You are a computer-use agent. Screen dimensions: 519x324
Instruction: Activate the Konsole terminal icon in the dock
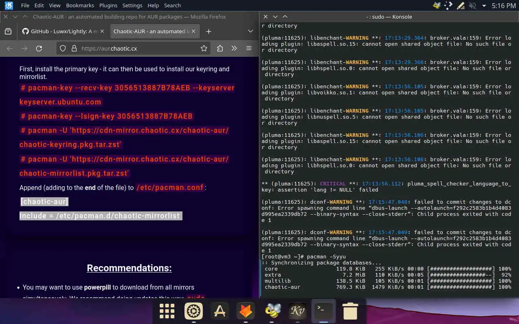(x=324, y=311)
